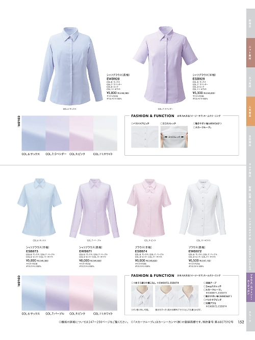Switch to the brown ニット素材 side tab

point(250,53)
